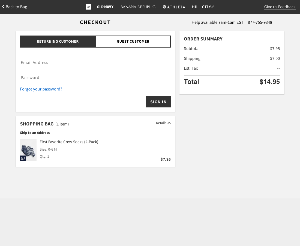The height and width of the screenshot is (246, 300).
Task: Switch to the Guest Customer tab
Action: tap(133, 41)
